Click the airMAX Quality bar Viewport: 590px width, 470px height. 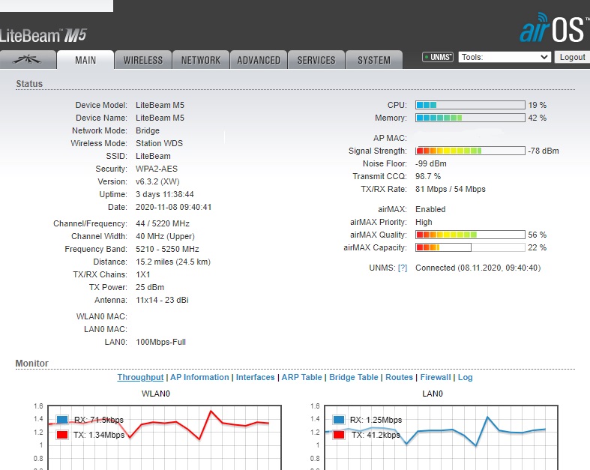tap(470, 235)
